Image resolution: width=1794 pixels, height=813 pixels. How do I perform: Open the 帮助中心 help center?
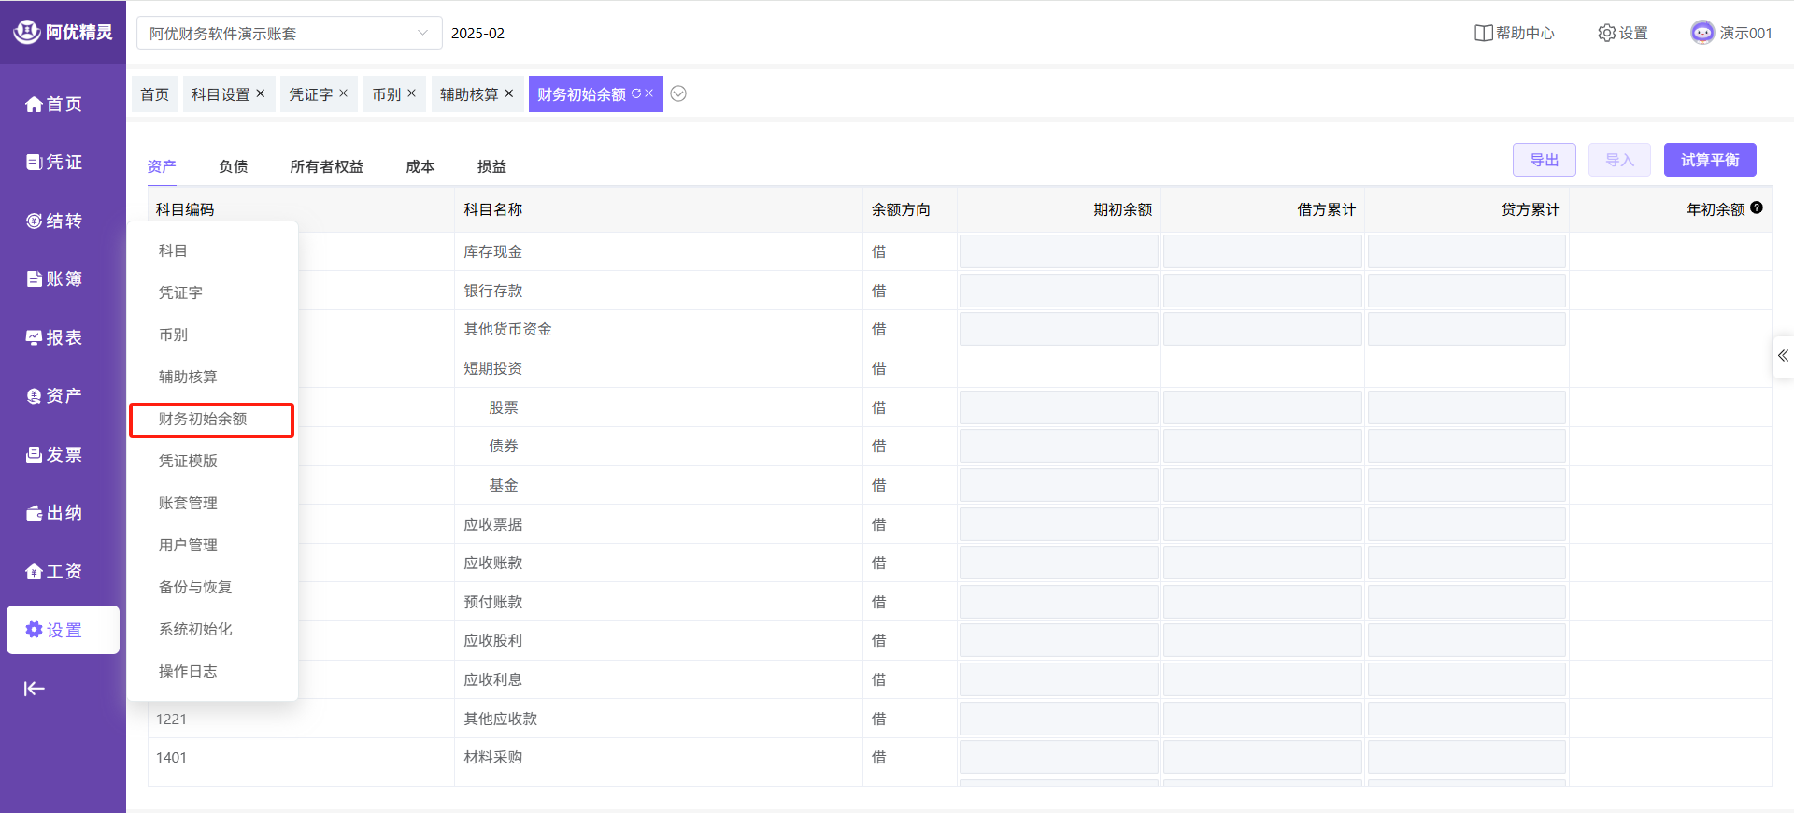click(1515, 33)
